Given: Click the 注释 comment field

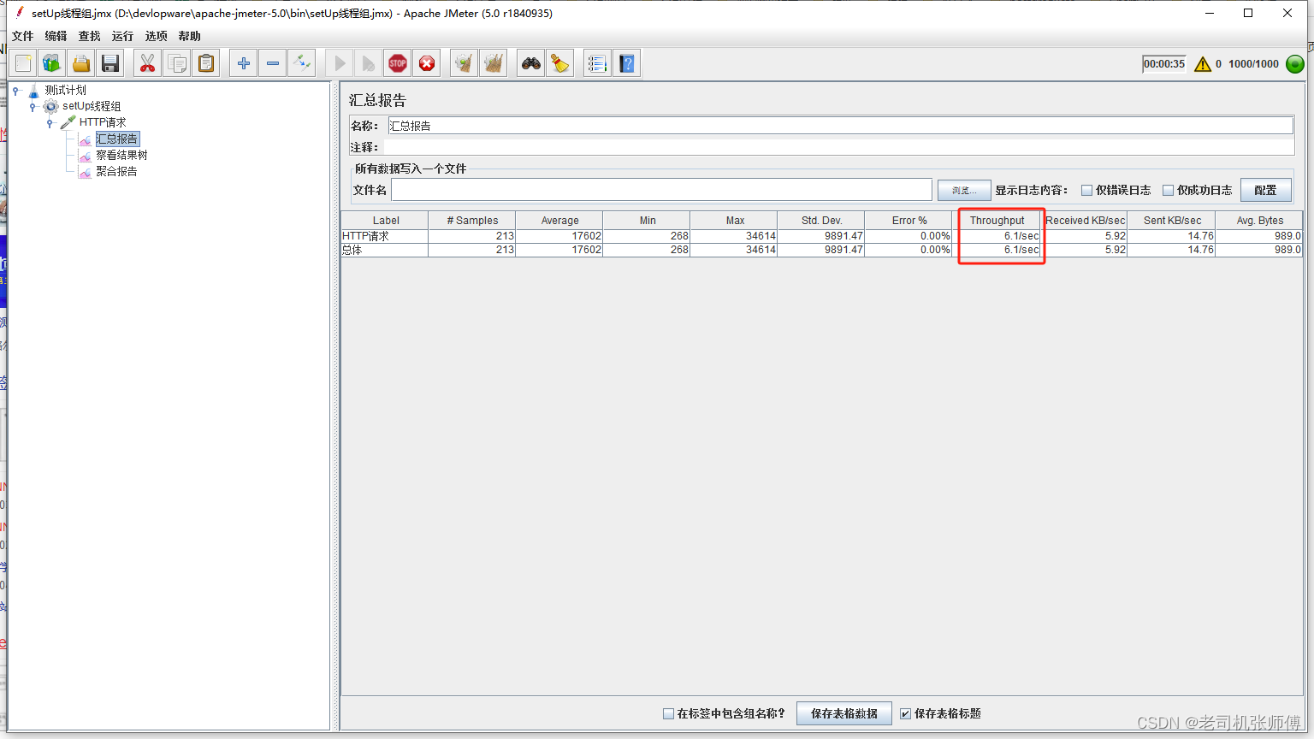Looking at the screenshot, I should click(840, 147).
